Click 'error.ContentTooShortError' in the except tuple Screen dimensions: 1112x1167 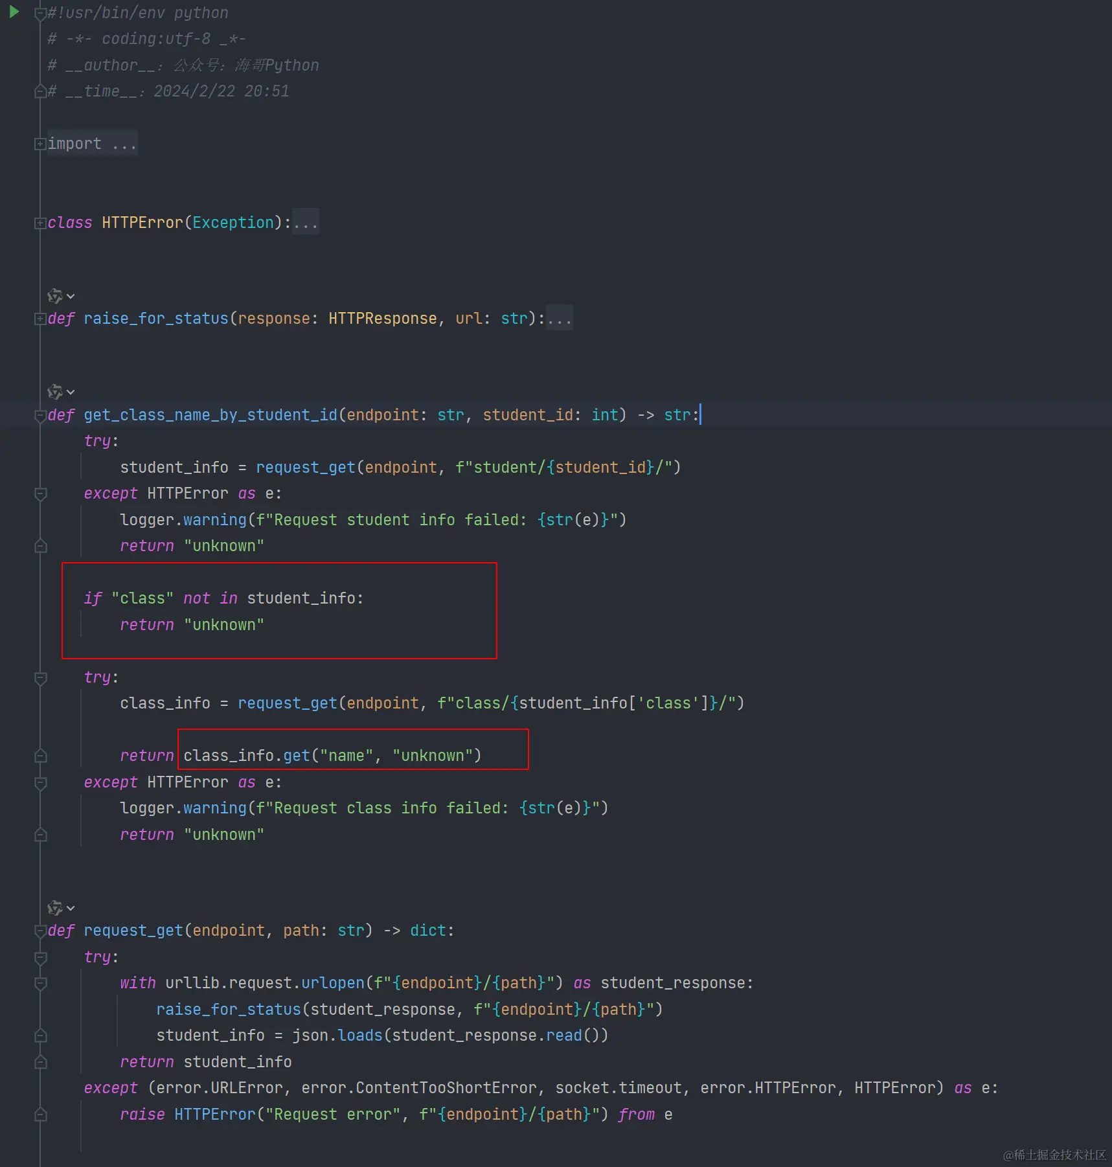click(419, 1088)
